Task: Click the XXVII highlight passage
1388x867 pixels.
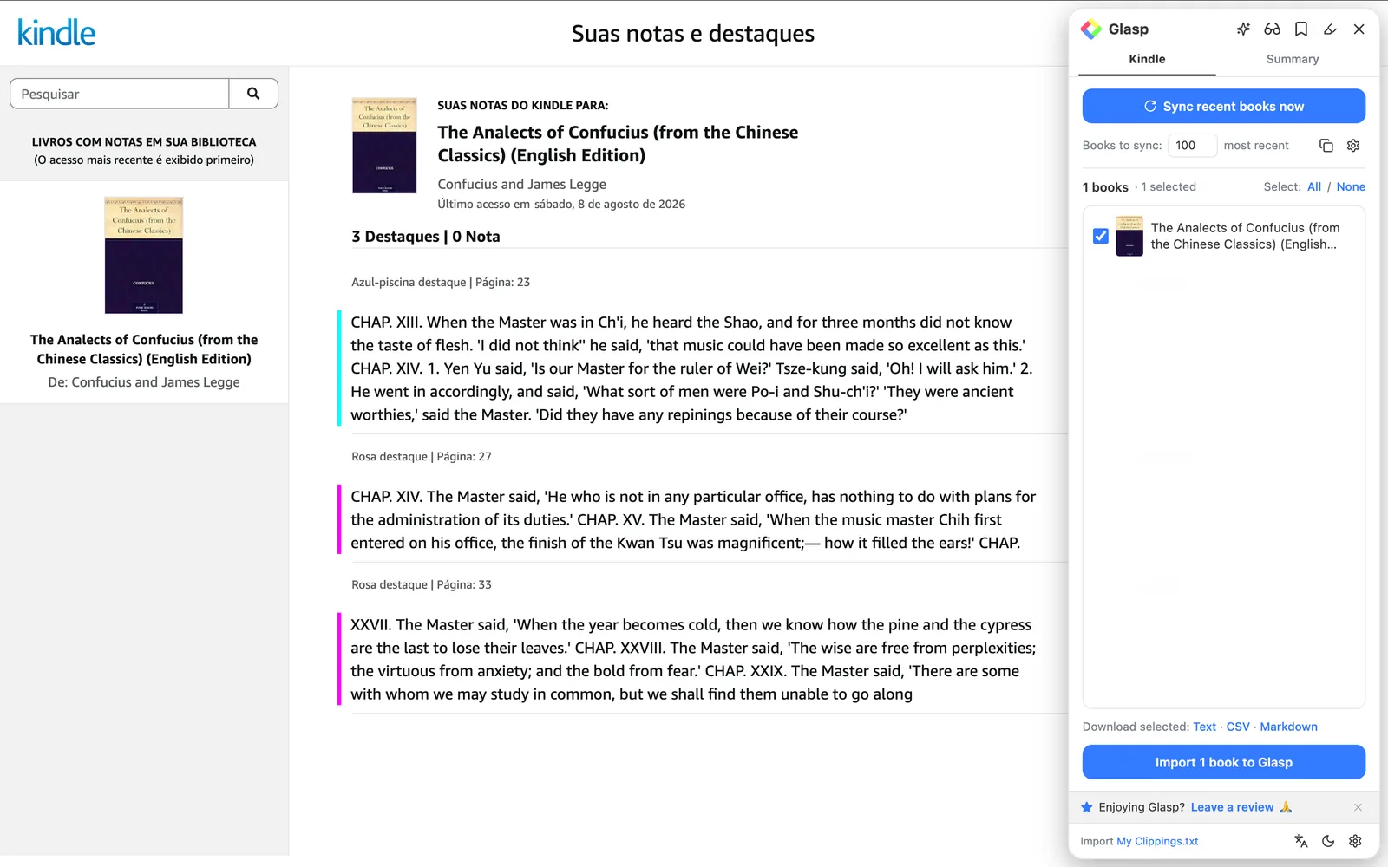Action: pos(693,659)
